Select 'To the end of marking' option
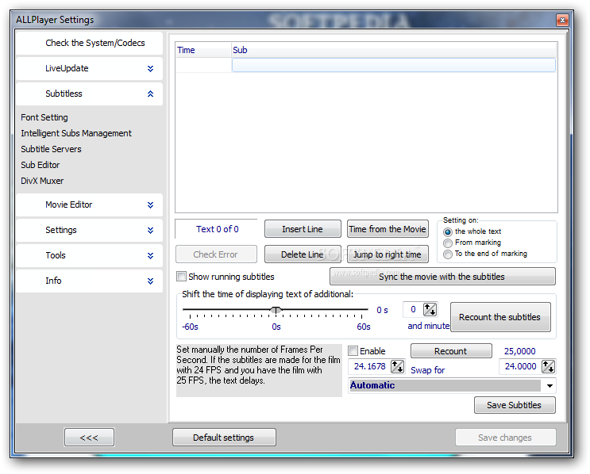Image resolution: width=590 pixels, height=474 pixels. [447, 254]
